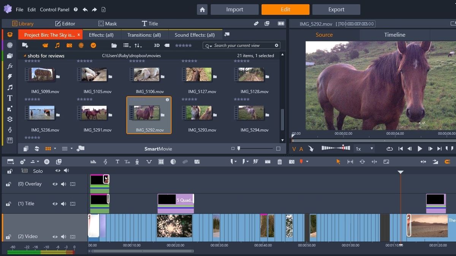Screen dimensions: 456x256
Task: Mute audio on the (1) Title track
Action: pyautogui.click(x=63, y=204)
